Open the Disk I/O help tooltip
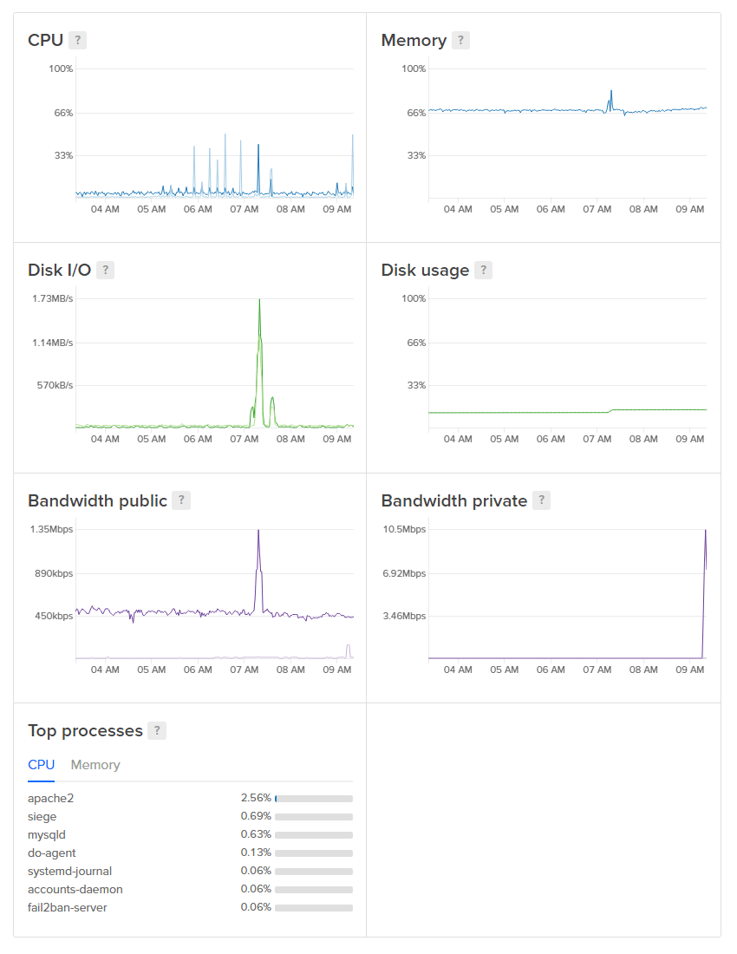 point(105,270)
